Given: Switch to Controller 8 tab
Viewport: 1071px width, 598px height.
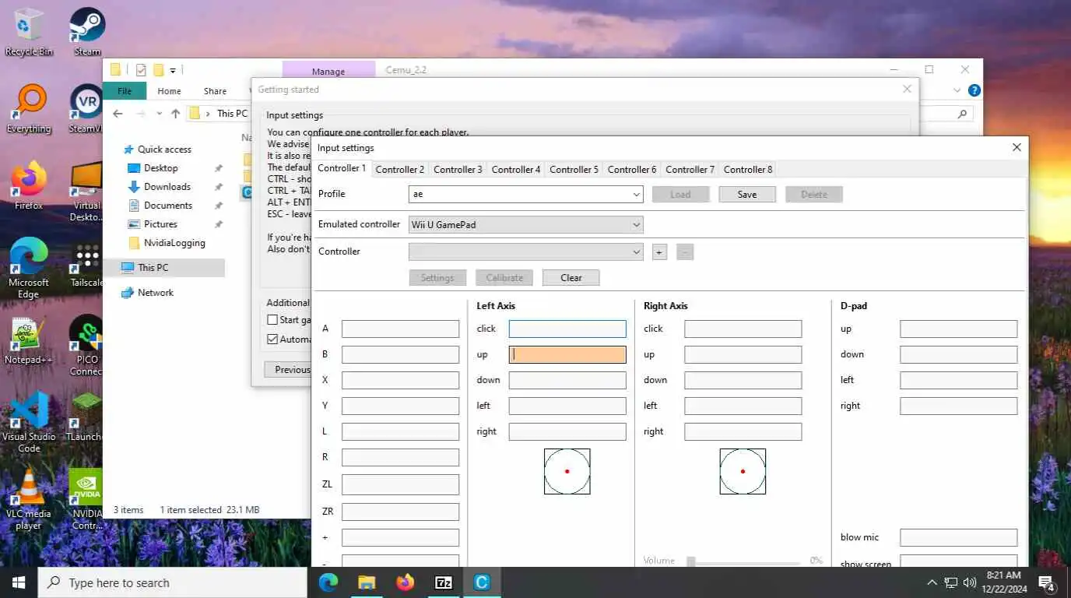Looking at the screenshot, I should tap(748, 169).
